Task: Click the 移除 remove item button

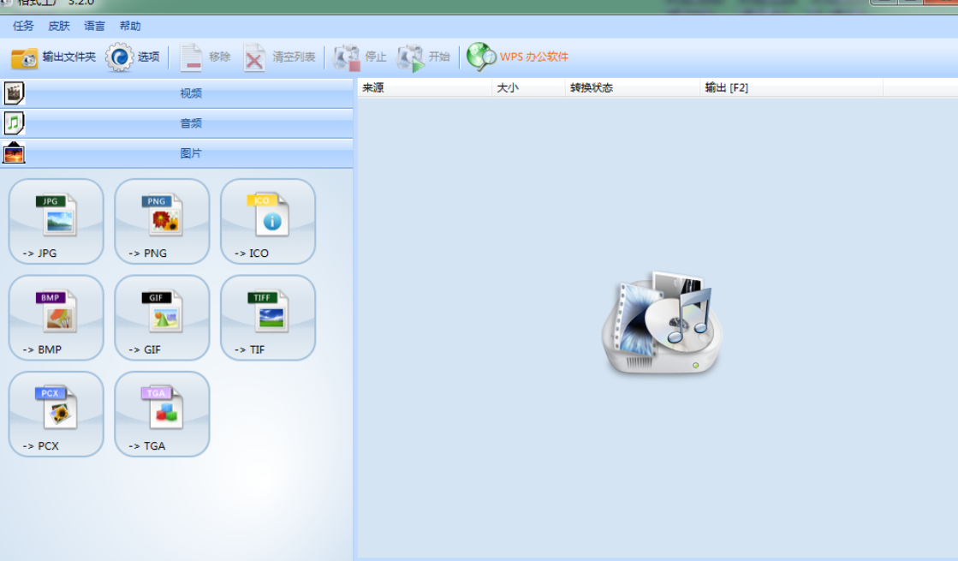Action: [205, 57]
